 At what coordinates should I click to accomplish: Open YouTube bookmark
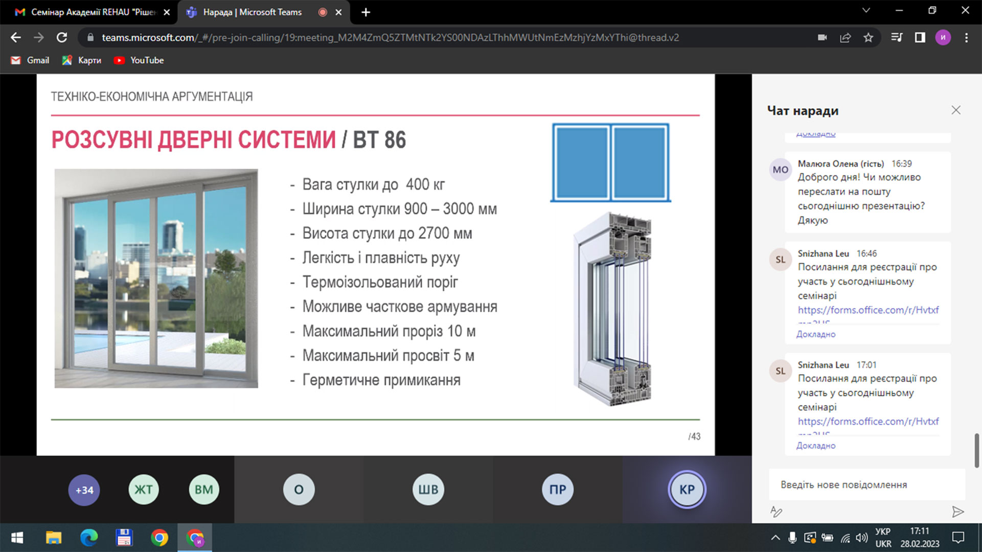[139, 60]
